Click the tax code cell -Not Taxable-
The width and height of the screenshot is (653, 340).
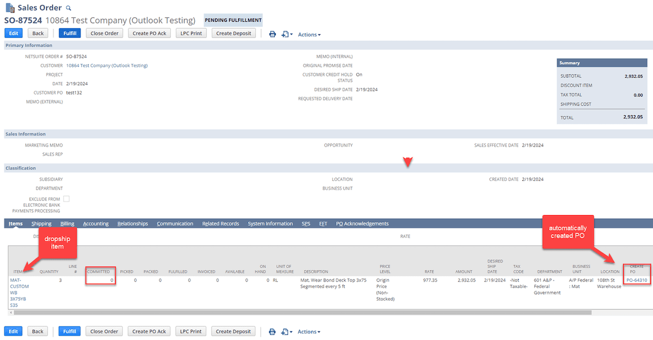click(519, 284)
